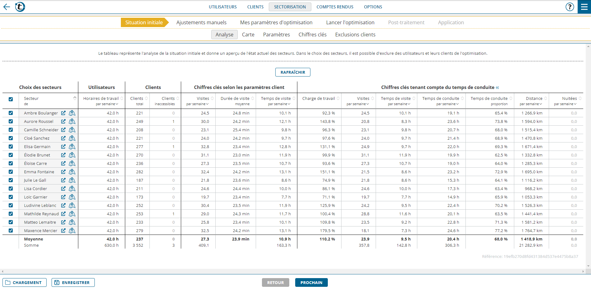
Task: Show Aurore Roussel sector map icon
Action: [72, 121]
